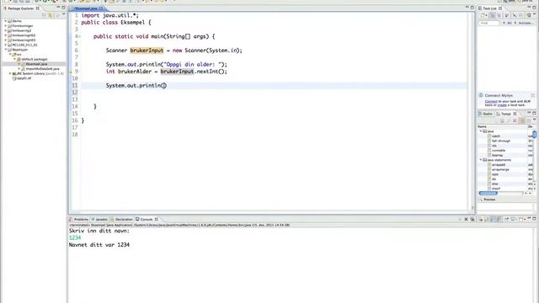
Task: Activate the Eksempel.java editor tab
Action: click(x=86, y=8)
